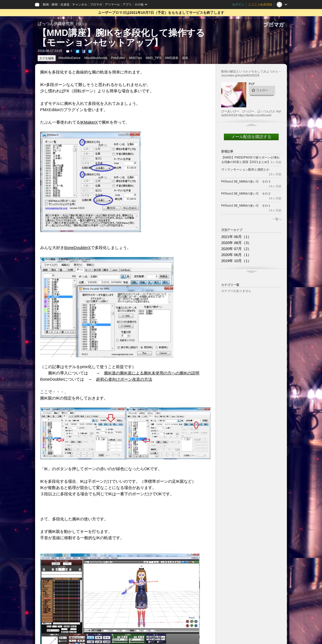
Task: Enlarge the MikuMikuDance model screenshot
Action: (120, 598)
